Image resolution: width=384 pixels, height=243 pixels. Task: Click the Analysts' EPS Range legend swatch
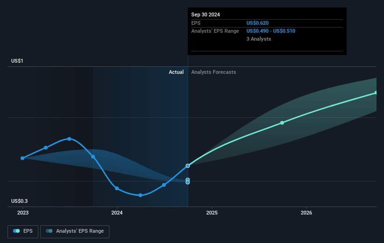49,231
